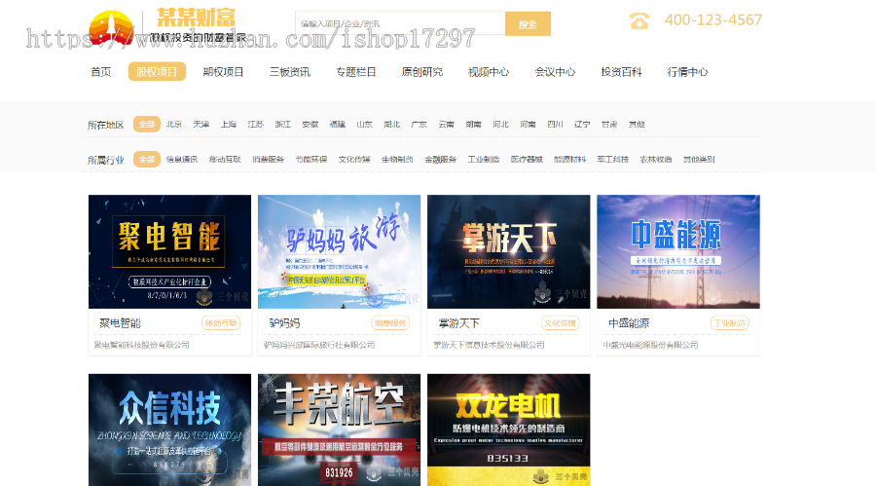Screen dimensions: 876x486
Task: Filter region by 江苏
Action: 256,124
